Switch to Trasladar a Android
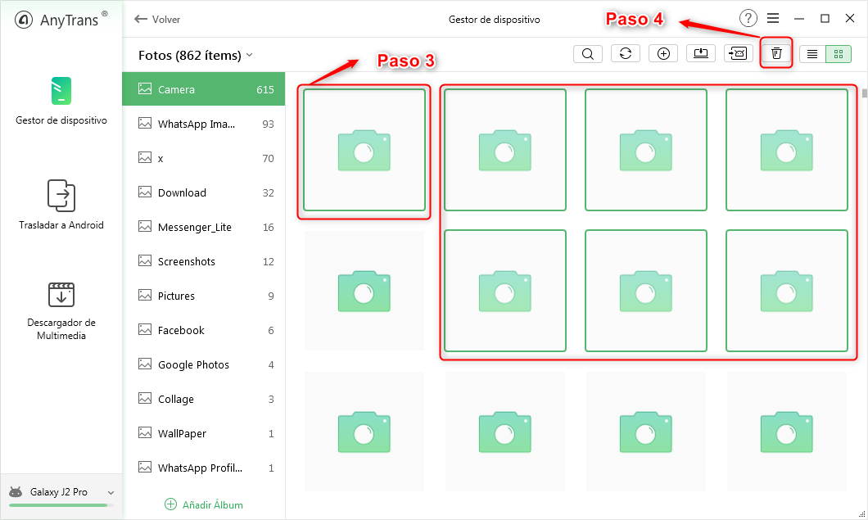The image size is (868, 520). 61,206
